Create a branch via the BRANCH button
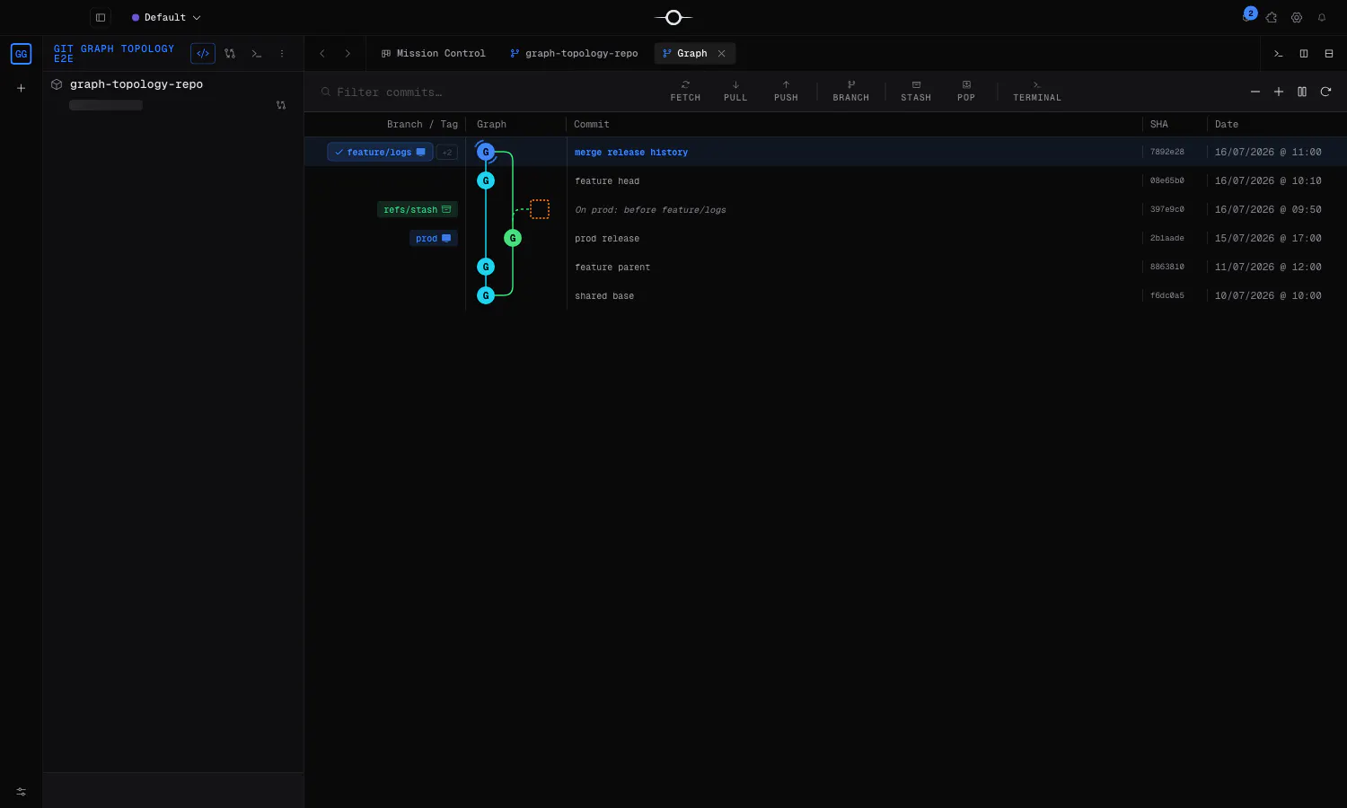This screenshot has height=808, width=1347. [850, 91]
